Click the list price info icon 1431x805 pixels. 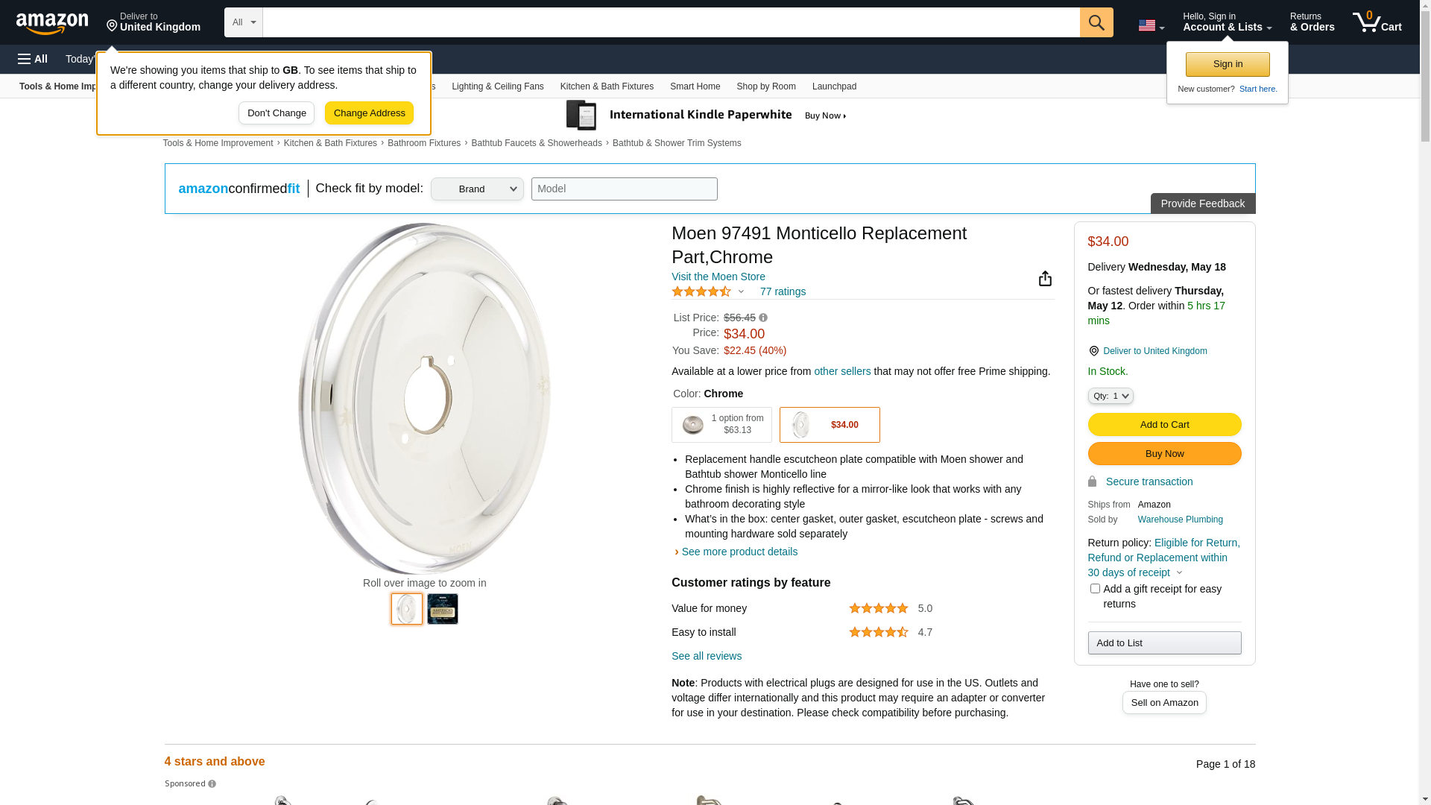point(763,318)
